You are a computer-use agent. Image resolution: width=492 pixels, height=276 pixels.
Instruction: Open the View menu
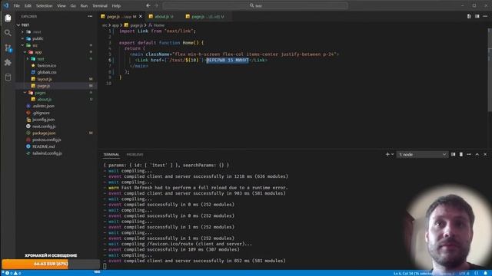(x=61, y=5)
